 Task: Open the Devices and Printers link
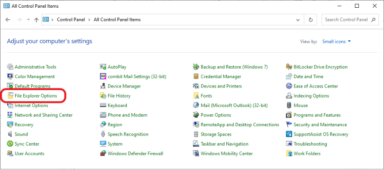[221, 86]
